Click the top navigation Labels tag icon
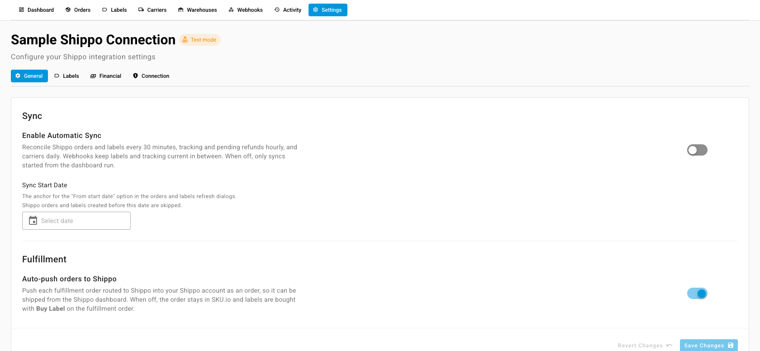This screenshot has width=760, height=351. 104,9
